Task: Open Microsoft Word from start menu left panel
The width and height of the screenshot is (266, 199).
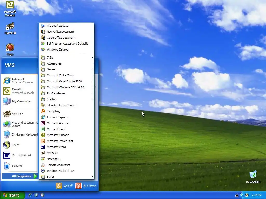Action: (x=19, y=155)
